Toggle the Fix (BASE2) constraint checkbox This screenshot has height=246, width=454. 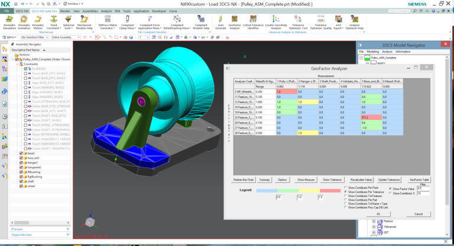click(26, 69)
